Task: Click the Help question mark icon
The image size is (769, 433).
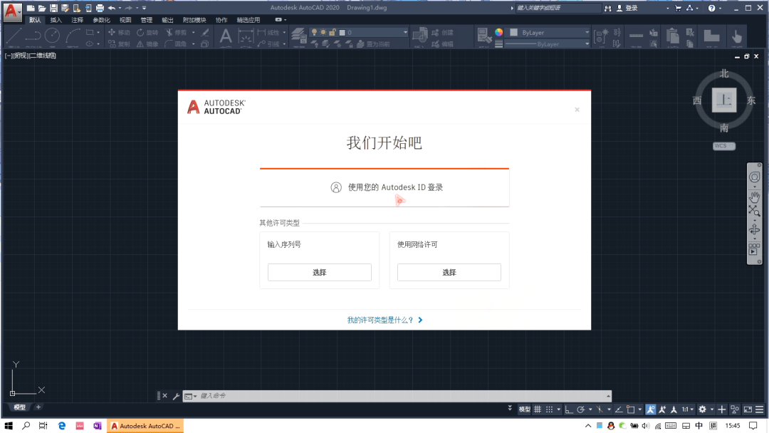Action: [711, 8]
